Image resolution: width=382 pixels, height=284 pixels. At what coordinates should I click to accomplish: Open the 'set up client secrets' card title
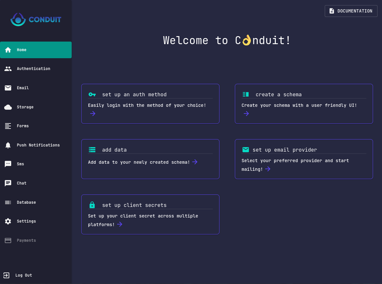point(134,205)
